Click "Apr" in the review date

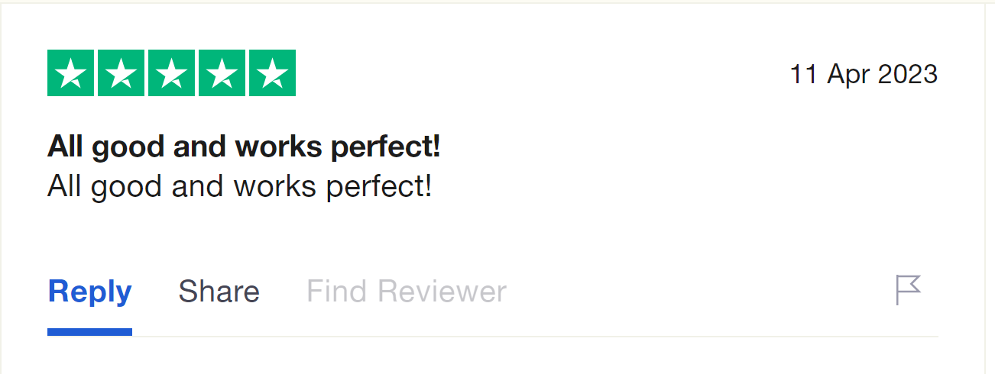pyautogui.click(x=847, y=75)
